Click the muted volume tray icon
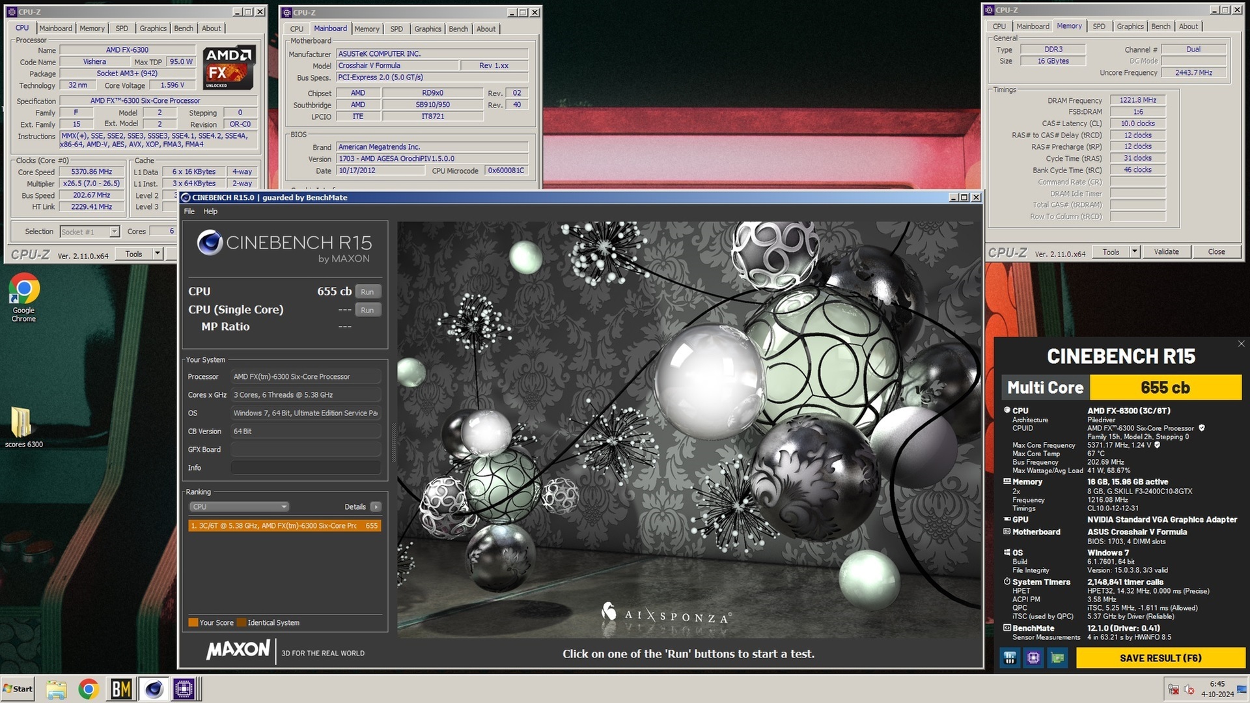 [1190, 689]
